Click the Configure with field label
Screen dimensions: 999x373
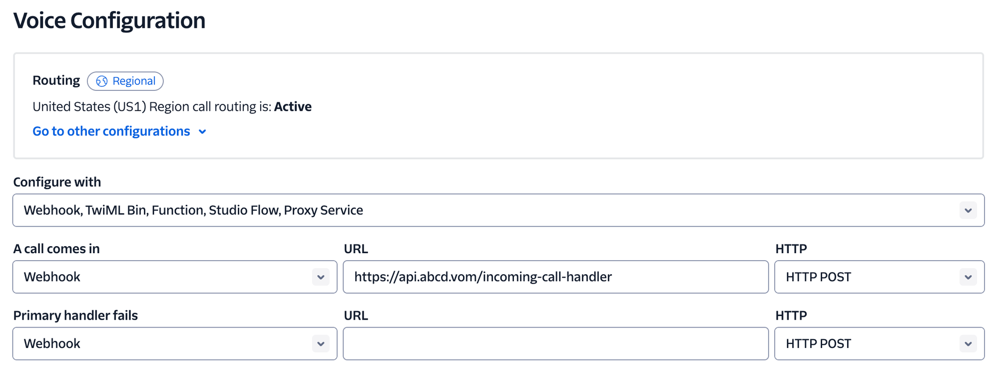(57, 182)
